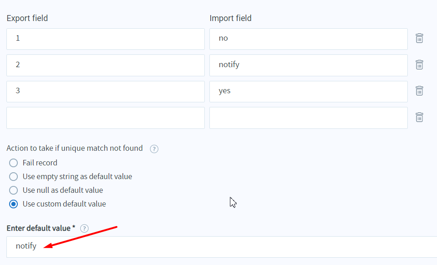The width and height of the screenshot is (437, 265).
Task: Focus the export field containing 3
Action: click(x=105, y=91)
